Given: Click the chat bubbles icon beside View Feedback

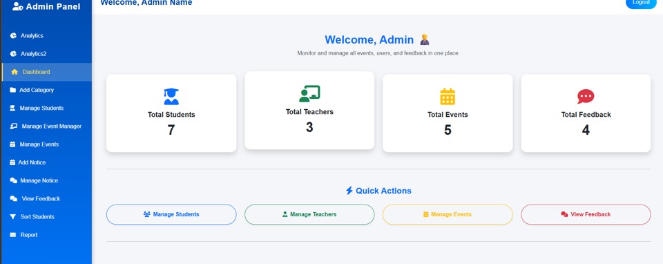Looking at the screenshot, I should point(14,199).
